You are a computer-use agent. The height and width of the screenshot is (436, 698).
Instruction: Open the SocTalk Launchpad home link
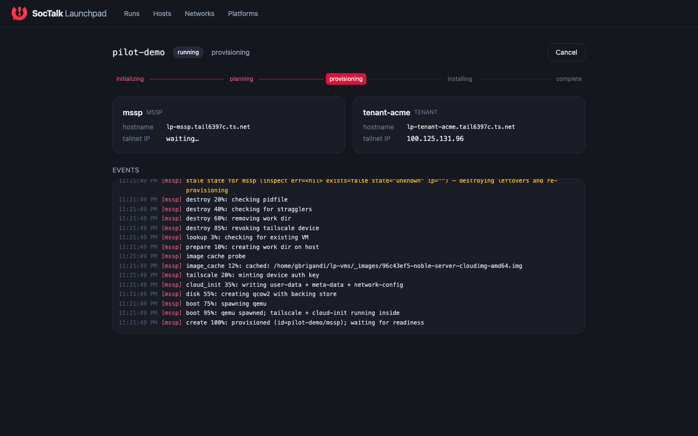pos(59,14)
